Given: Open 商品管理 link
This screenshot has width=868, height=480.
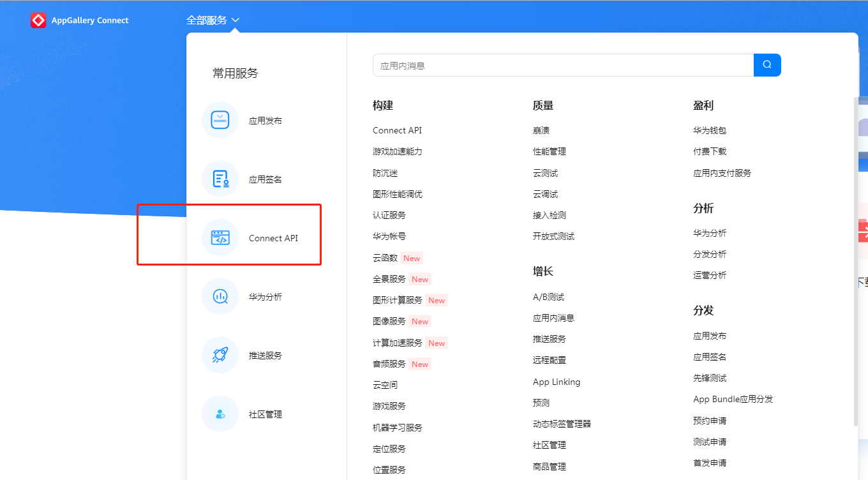Looking at the screenshot, I should pyautogui.click(x=550, y=467).
